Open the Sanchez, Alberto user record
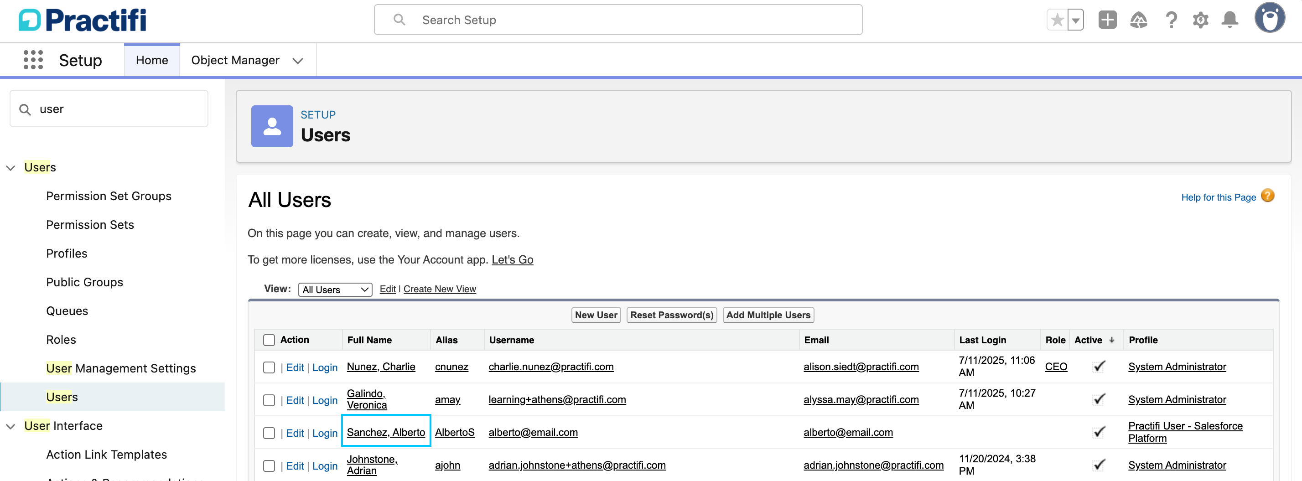1302x481 pixels. tap(386, 433)
